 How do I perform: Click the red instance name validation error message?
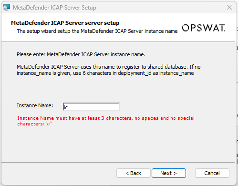tap(106, 121)
